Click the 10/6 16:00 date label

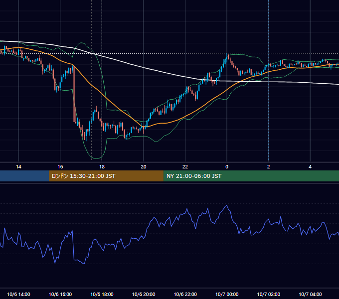coord(60,294)
